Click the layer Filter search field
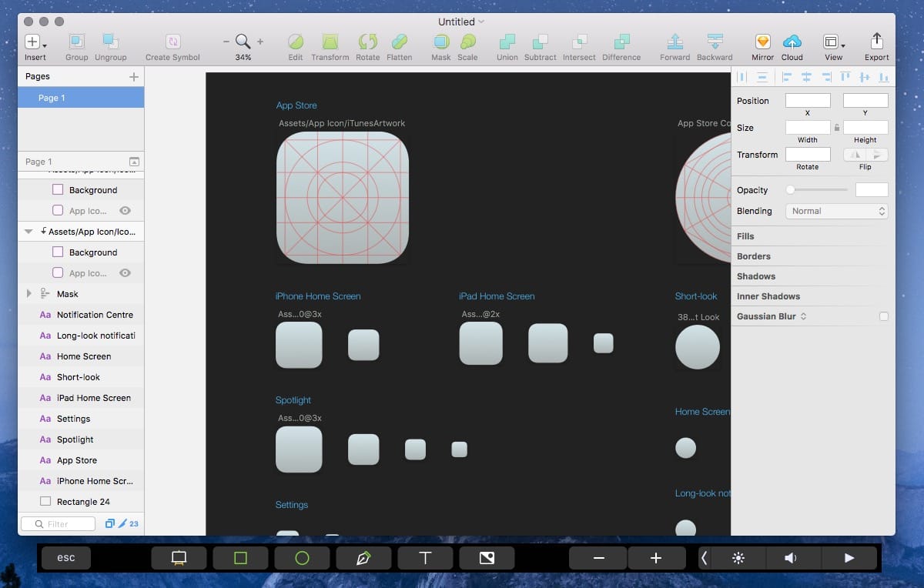The image size is (924, 588). pos(59,524)
